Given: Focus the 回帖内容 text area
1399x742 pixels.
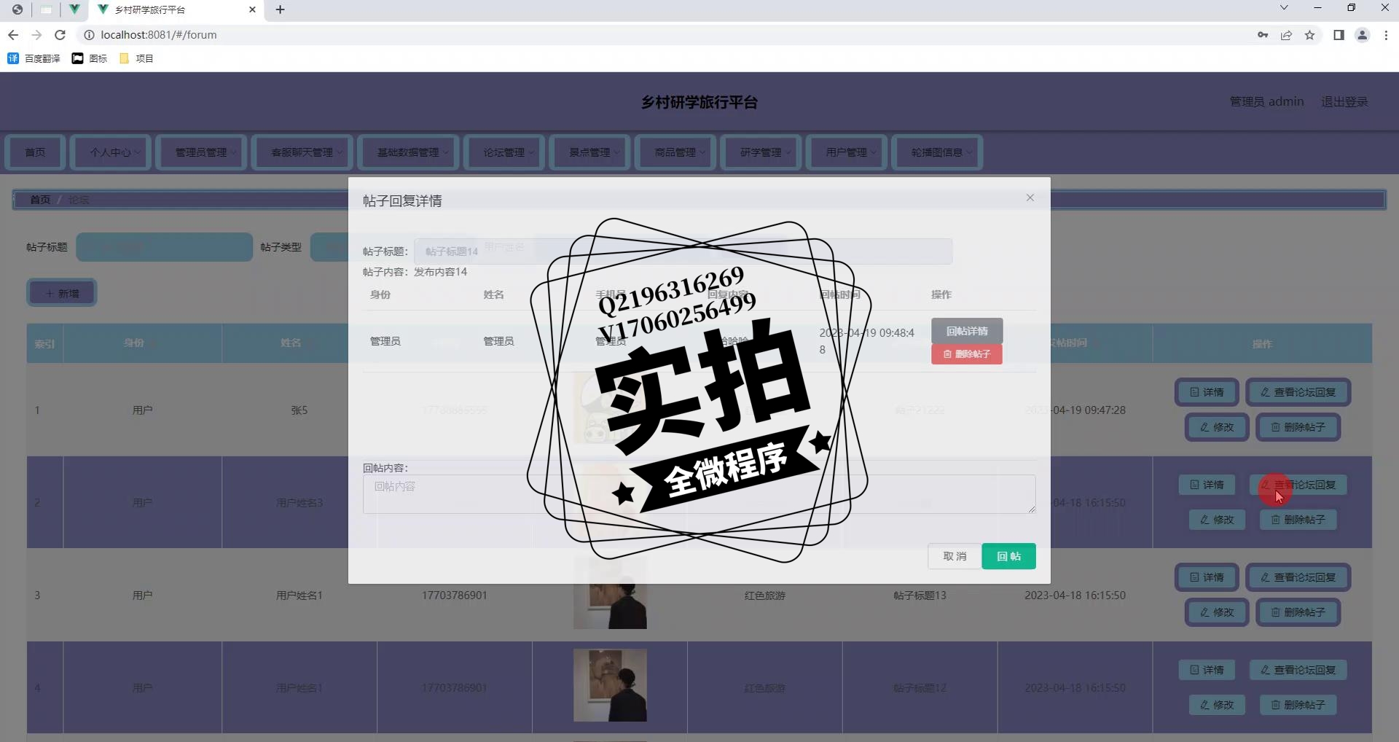Looking at the screenshot, I should [699, 494].
